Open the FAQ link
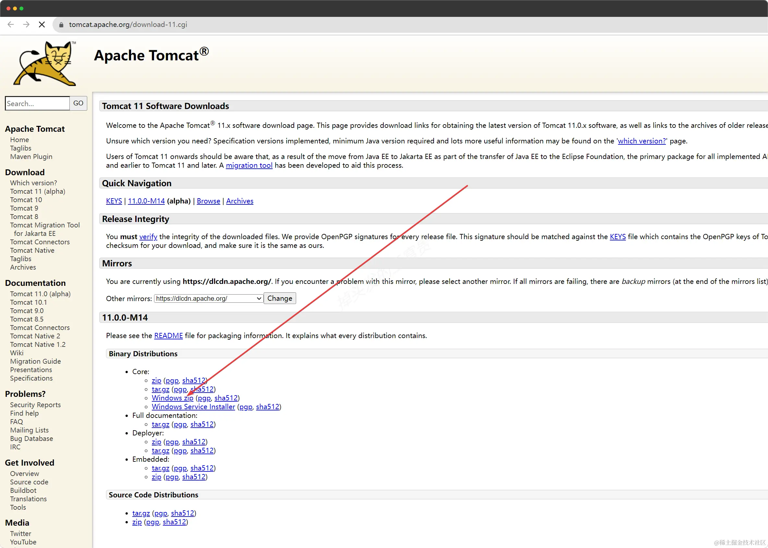This screenshot has width=768, height=548. pos(17,422)
